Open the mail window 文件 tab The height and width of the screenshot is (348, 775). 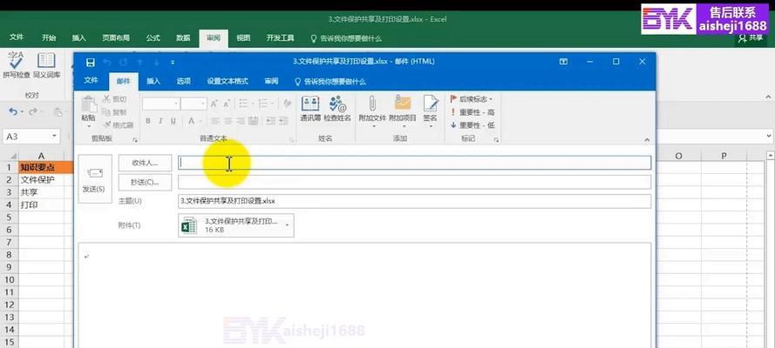[x=91, y=81]
